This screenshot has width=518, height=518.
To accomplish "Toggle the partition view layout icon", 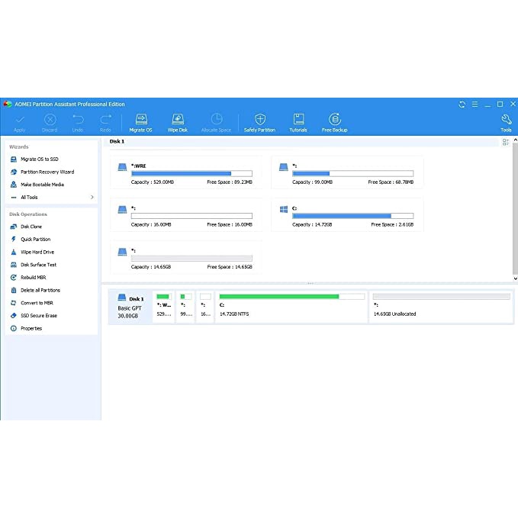I will click(506, 142).
